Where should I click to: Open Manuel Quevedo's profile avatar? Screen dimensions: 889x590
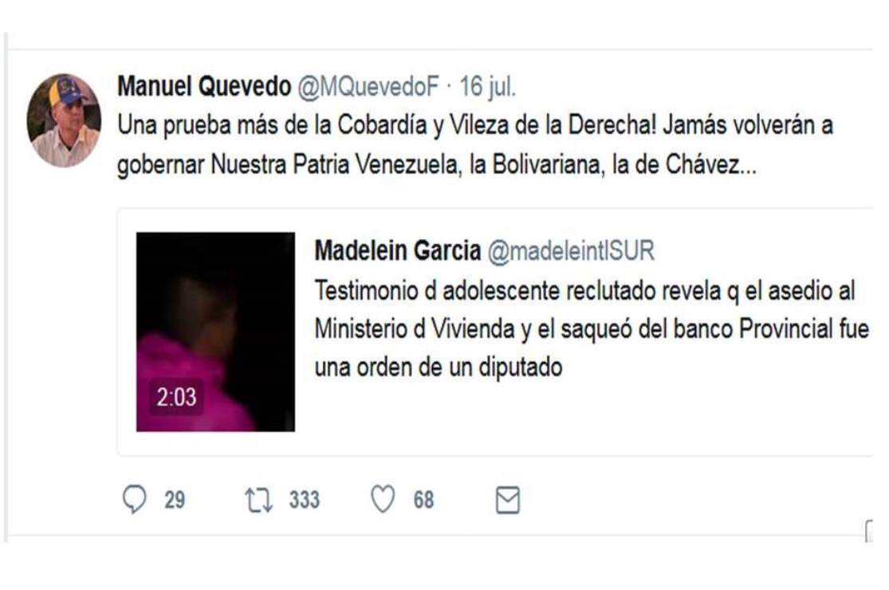point(64,120)
